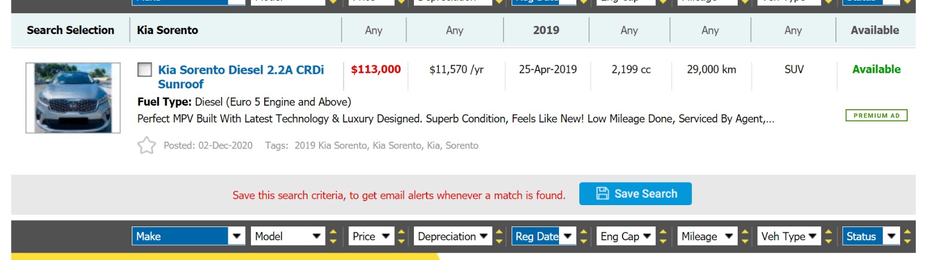
Task: Click the Status sort arrows icon
Action: click(907, 236)
